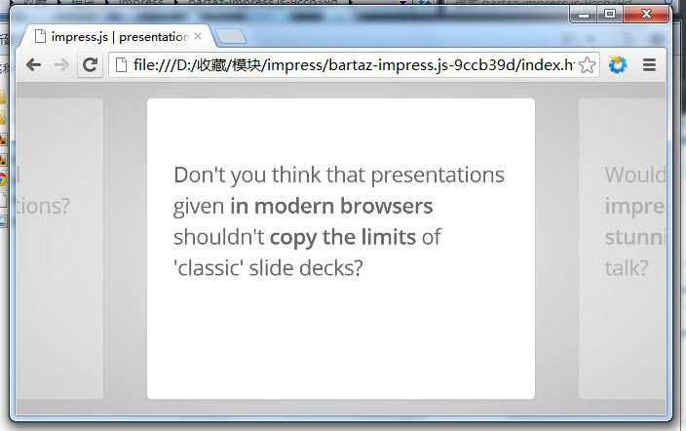
Task: Minimize the Chrome window
Action: [x=586, y=15]
